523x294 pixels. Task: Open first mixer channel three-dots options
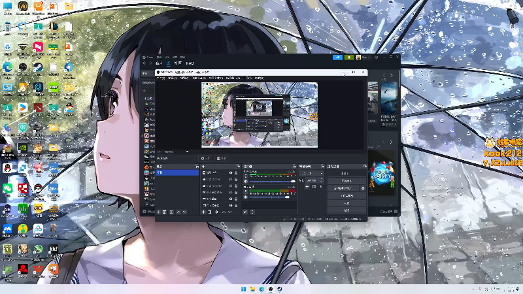click(246, 176)
